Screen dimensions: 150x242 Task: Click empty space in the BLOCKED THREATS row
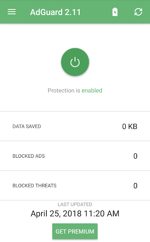point(94,186)
